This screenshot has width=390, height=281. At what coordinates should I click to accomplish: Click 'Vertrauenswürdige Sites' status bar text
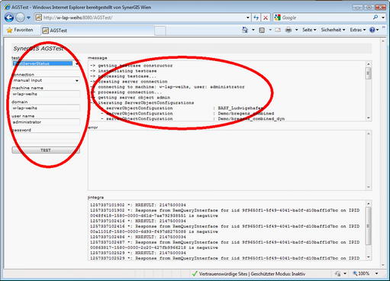pyautogui.click(x=223, y=274)
